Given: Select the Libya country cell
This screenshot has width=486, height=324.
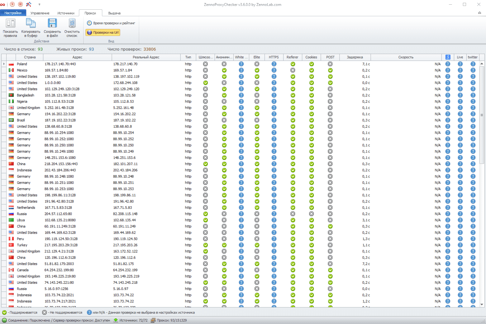Looking at the screenshot, I should coord(21,220).
